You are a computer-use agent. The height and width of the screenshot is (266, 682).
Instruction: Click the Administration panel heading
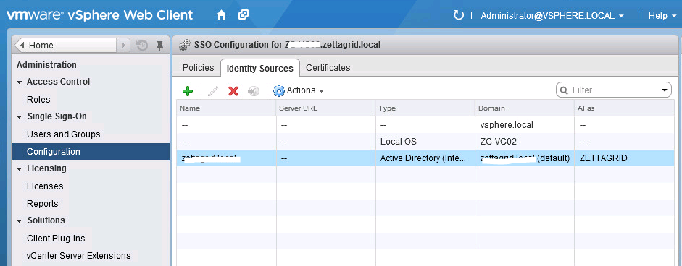click(x=46, y=64)
